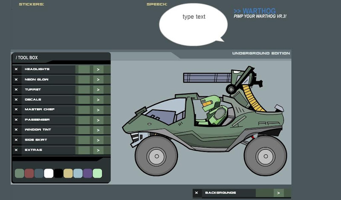Image resolution: width=341 pixels, height=200 pixels.
Task: Advance the Window Tint option arrow
Action: (98, 130)
